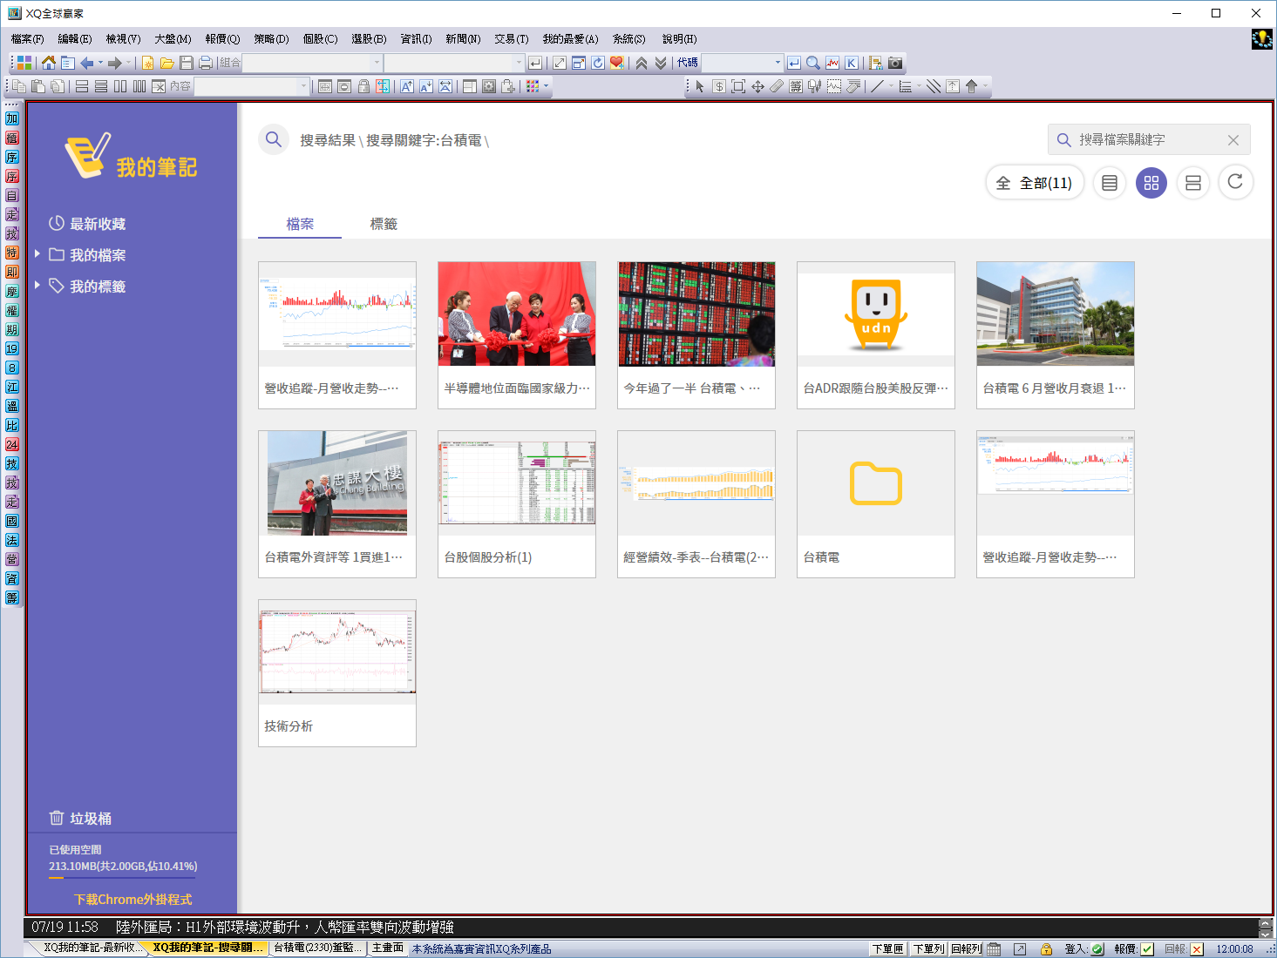Open the K-line chart toolbar icon

tap(852, 63)
